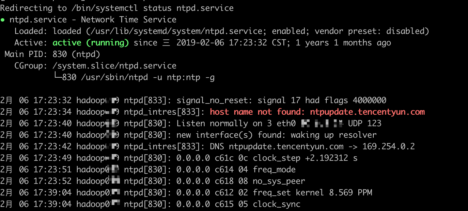Click the "vendor preset: disabled" text
The width and height of the screenshot is (468, 211).
pyautogui.click(x=372, y=31)
